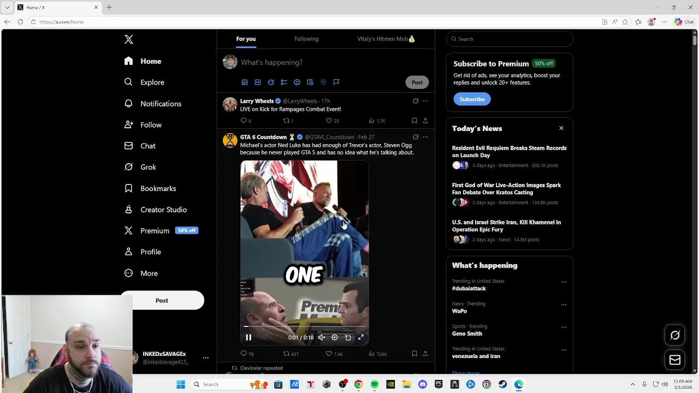Switch to Vitaly's Hitmen Mob tab
This screenshot has height=393, width=699.
point(386,39)
